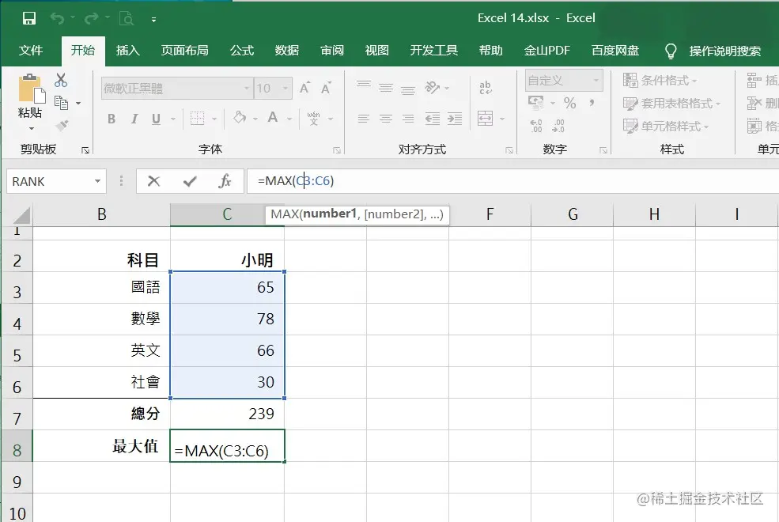Screen dimensions: 779x522
Task: Open the 文件 menu
Action: pyautogui.click(x=31, y=50)
